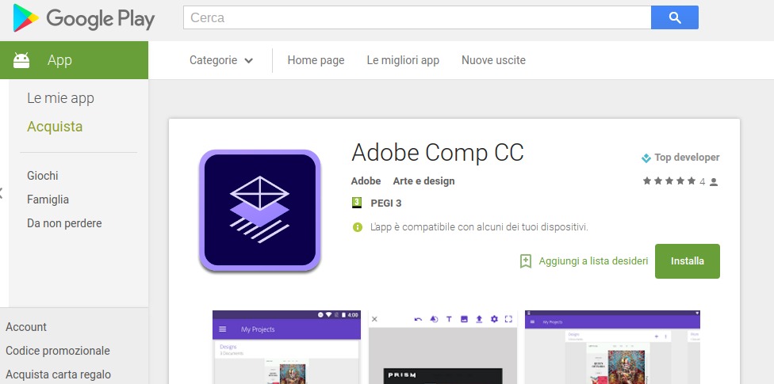Click the PEGI 3 text
The image size is (774, 384).
(386, 203)
